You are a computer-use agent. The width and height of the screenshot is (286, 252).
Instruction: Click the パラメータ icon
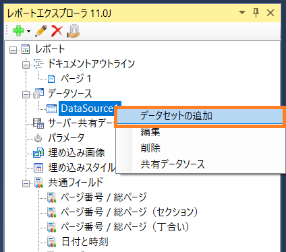(38, 138)
